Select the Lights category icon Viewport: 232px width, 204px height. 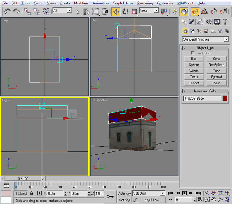click(x=199, y=31)
